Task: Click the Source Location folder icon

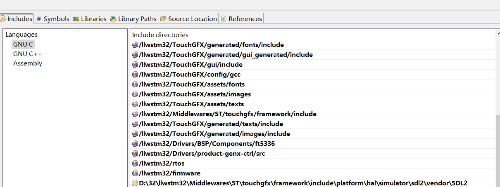Action: [164, 19]
